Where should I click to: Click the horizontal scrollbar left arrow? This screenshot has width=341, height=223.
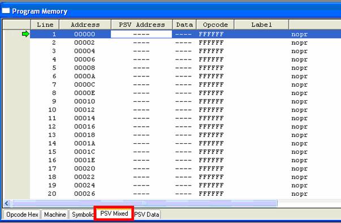pos(7,203)
